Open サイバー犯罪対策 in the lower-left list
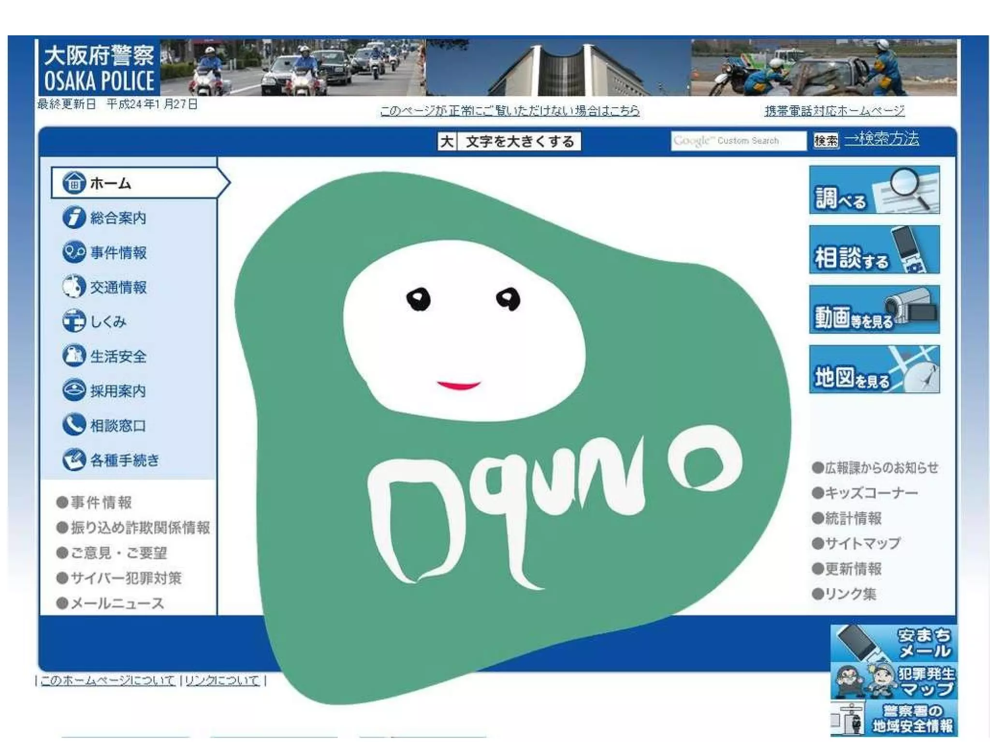The width and height of the screenshot is (990, 742). coord(126,578)
